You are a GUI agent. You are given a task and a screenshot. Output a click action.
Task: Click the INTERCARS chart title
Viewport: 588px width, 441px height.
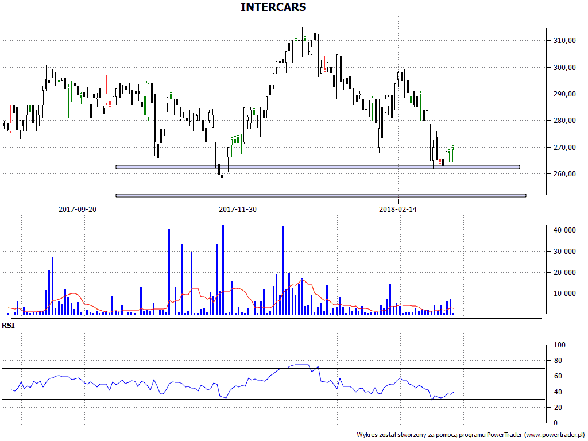click(273, 7)
